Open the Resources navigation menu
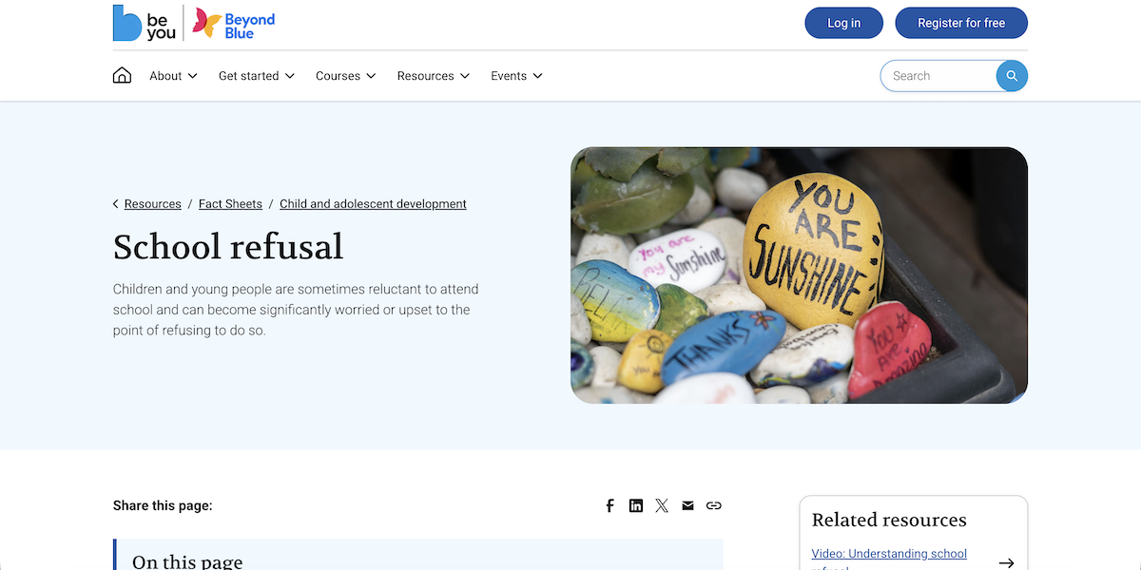1141x570 pixels. tap(433, 76)
